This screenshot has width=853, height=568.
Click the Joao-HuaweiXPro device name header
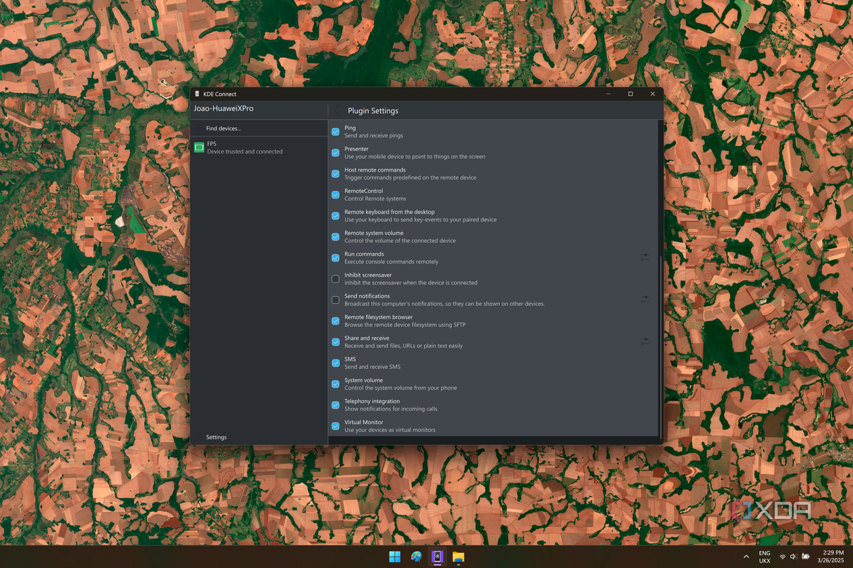pos(224,108)
